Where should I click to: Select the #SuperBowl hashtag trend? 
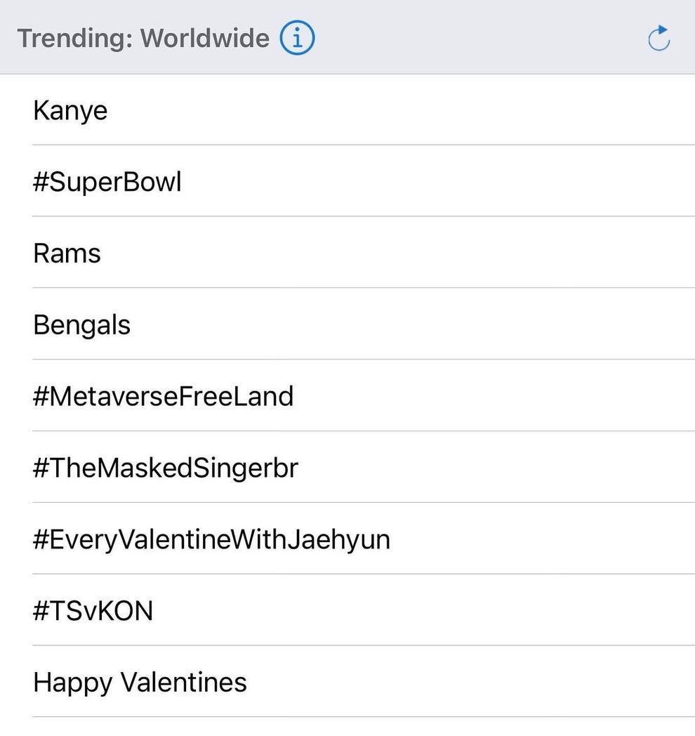click(x=107, y=182)
